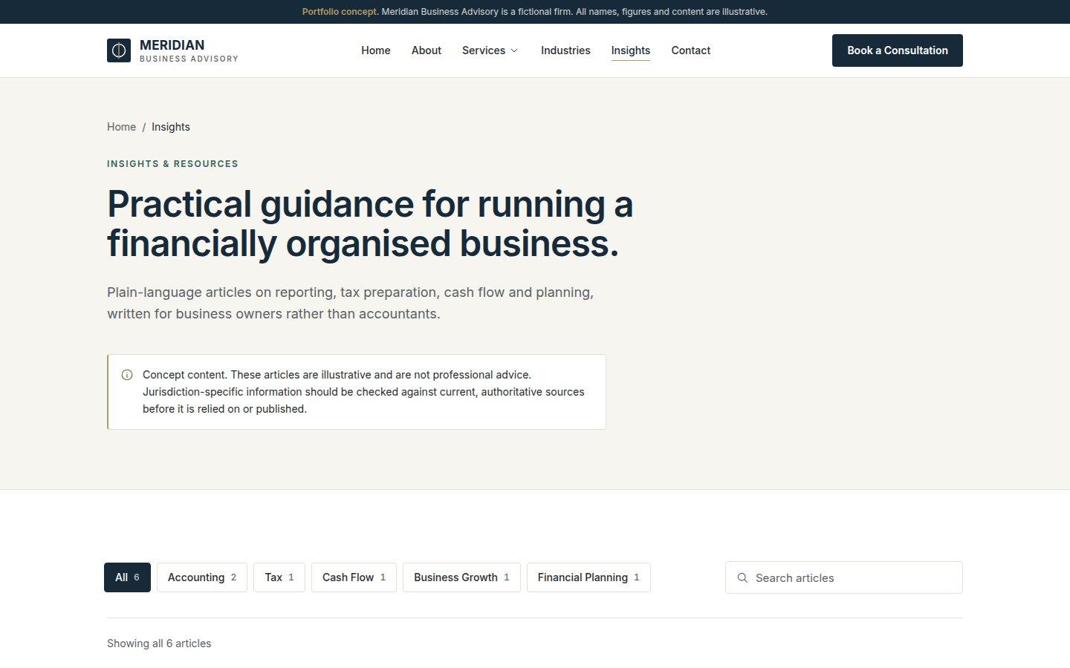Navigate to Contact in the header
Image resolution: width=1070 pixels, height=668 pixels.
click(691, 50)
